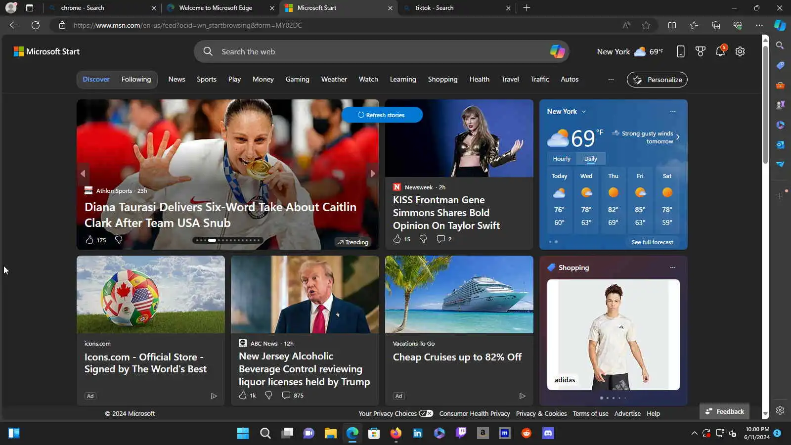Refresh the page with reload icon
Image resolution: width=791 pixels, height=445 pixels.
(36, 25)
